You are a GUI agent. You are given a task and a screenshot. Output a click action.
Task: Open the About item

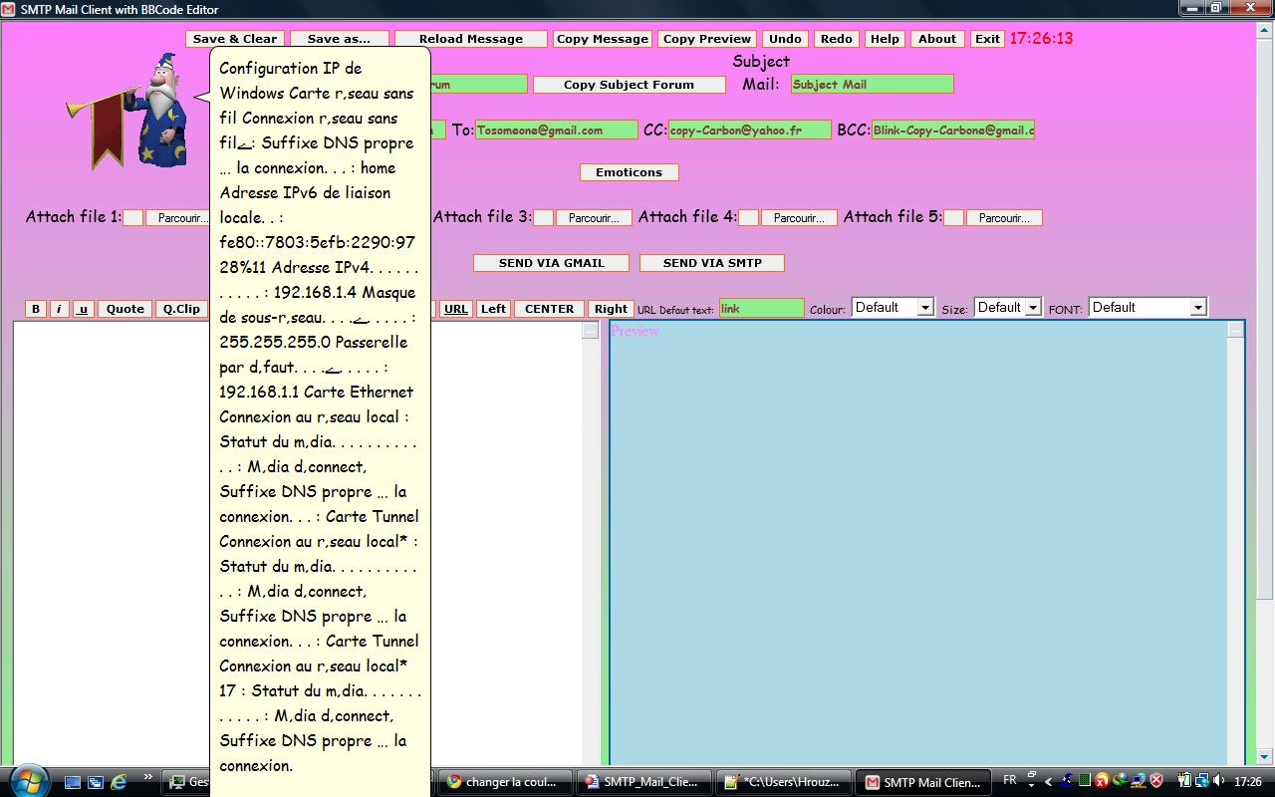[x=936, y=39]
